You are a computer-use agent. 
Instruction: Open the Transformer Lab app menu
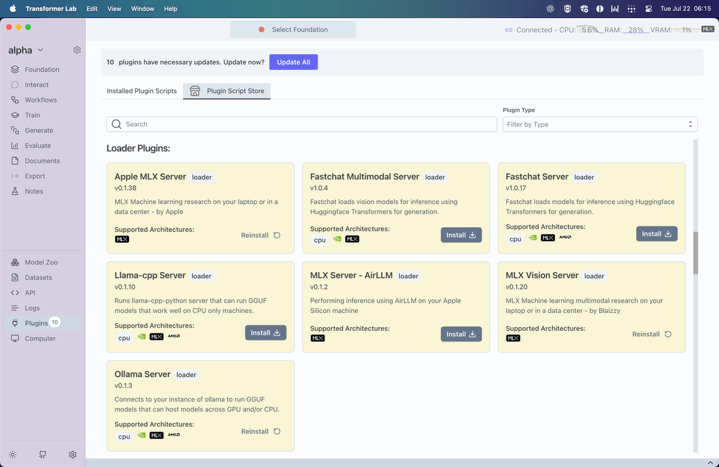[x=51, y=9]
